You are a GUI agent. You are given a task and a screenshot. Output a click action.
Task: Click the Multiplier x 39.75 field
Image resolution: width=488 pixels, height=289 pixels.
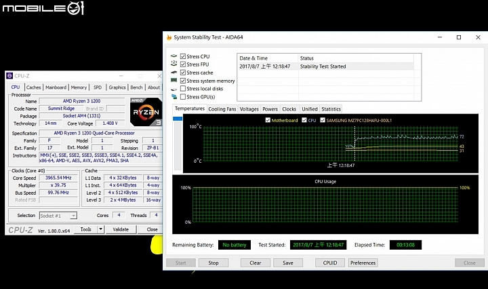(58, 185)
